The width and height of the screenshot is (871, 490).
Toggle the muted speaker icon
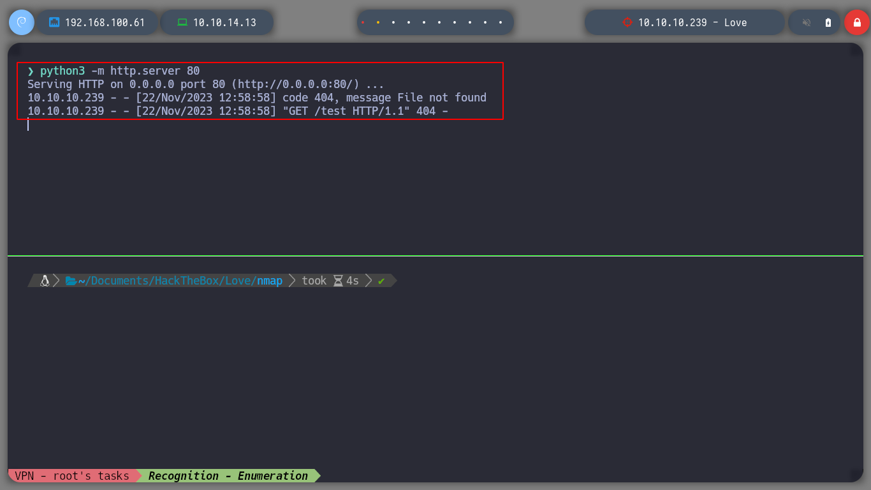tap(807, 22)
